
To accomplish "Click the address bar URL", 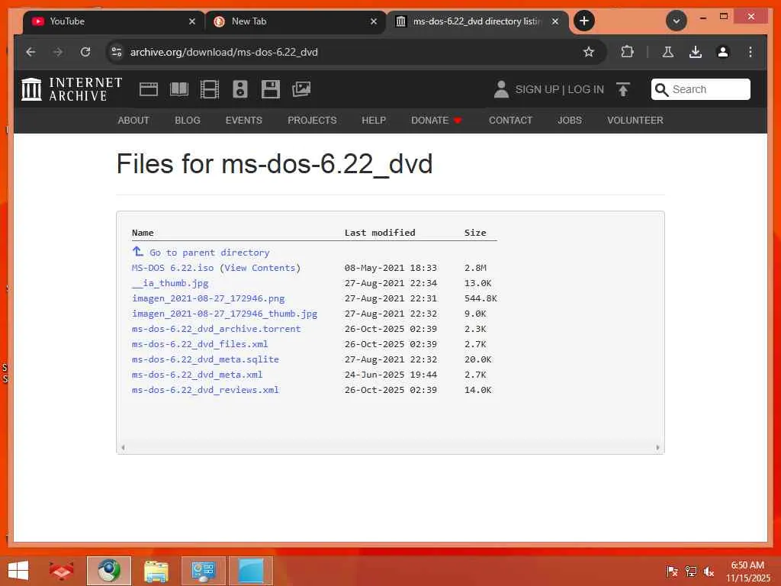I will 223,52.
